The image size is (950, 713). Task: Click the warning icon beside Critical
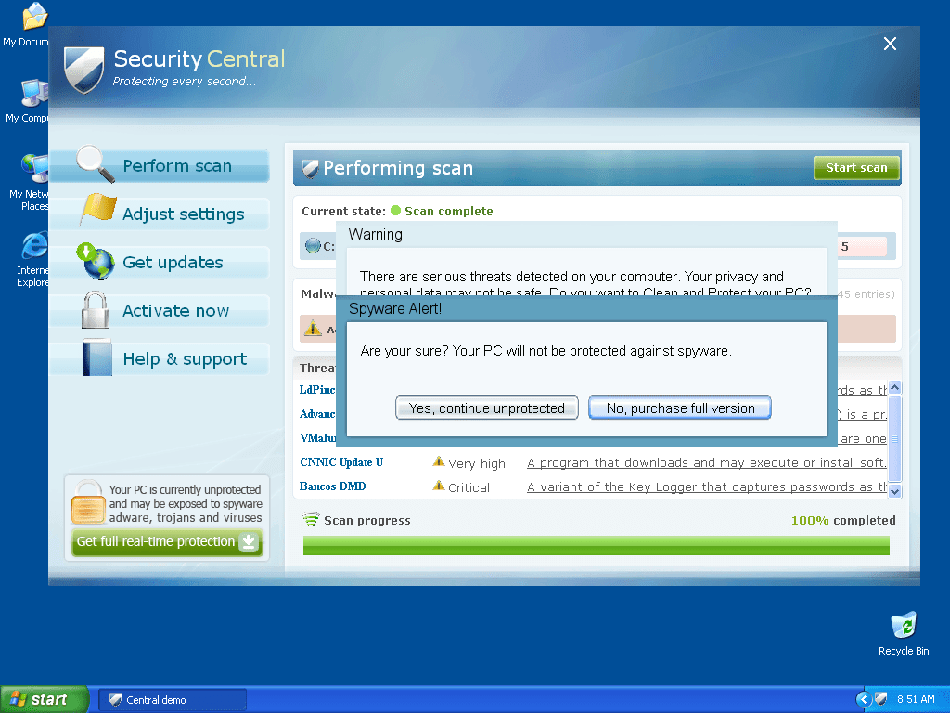tap(439, 486)
